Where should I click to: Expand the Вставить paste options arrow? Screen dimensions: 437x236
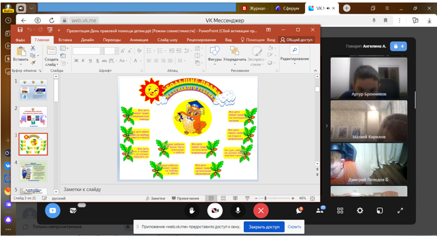coord(21,64)
